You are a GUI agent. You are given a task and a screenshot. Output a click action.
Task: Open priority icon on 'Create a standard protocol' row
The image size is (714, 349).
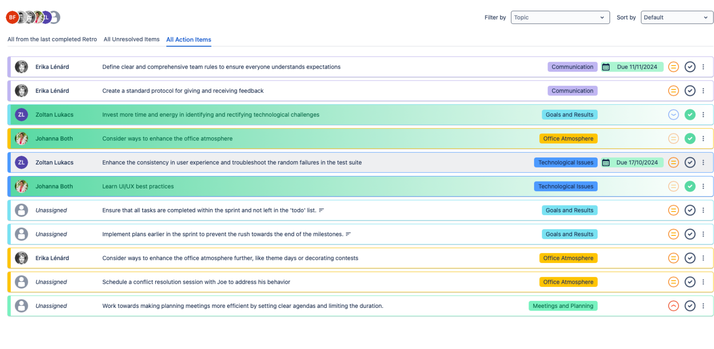point(673,91)
